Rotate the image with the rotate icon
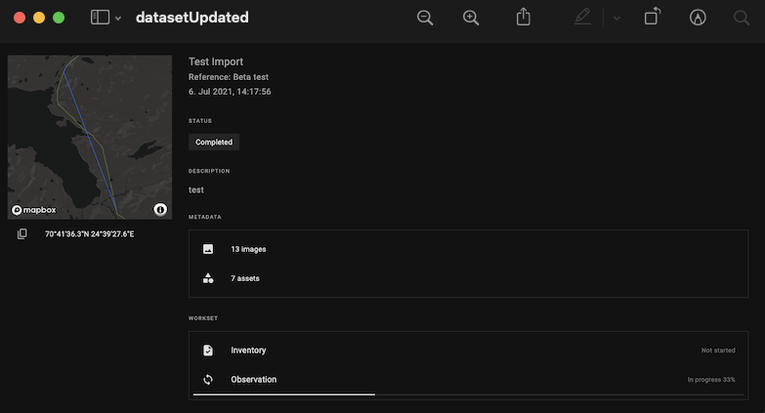 652,18
